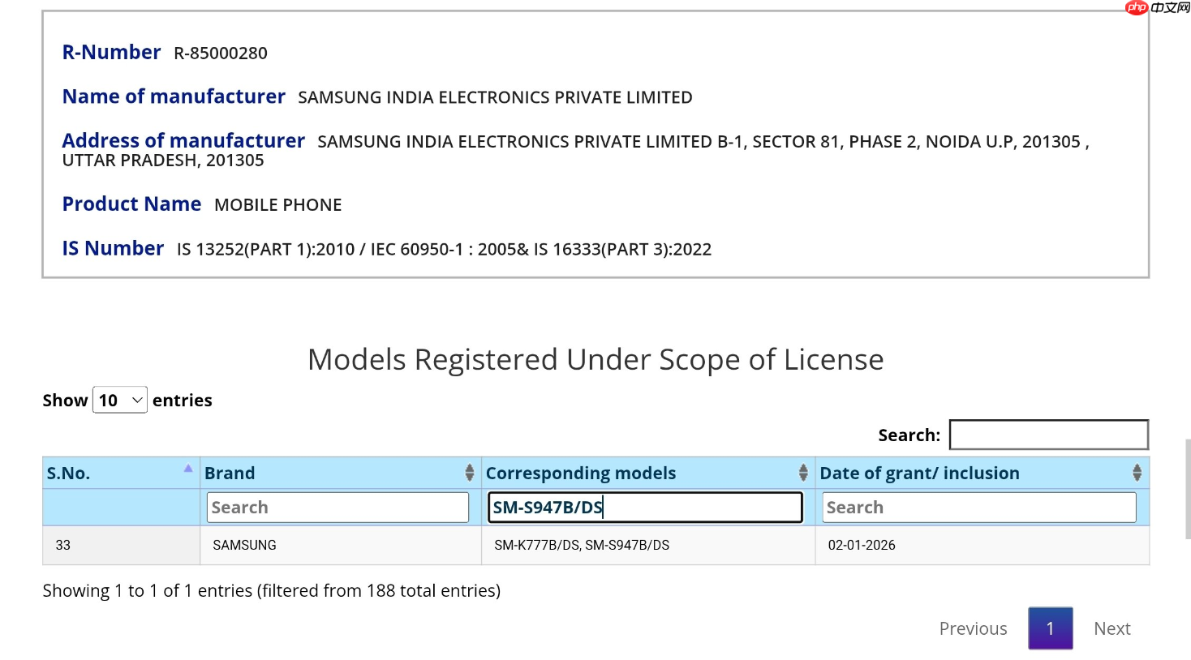This screenshot has width=1191, height=660.
Task: Click the Brand column sort arrows icon
Action: click(x=469, y=473)
